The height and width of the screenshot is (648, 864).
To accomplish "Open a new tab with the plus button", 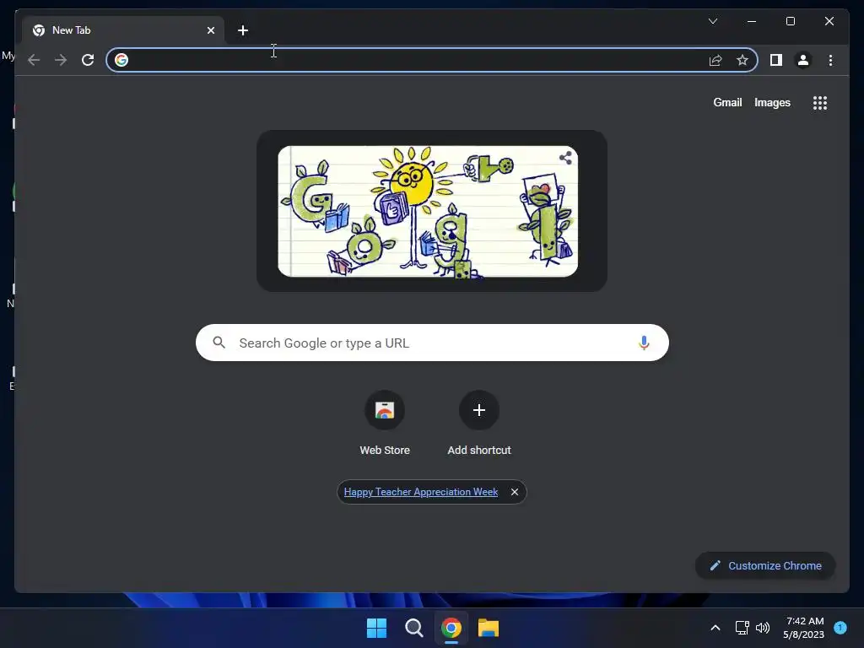I will 243,30.
